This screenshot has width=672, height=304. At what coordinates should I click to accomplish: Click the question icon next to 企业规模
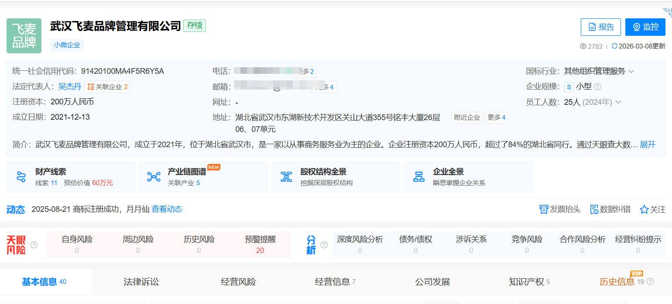click(x=598, y=86)
